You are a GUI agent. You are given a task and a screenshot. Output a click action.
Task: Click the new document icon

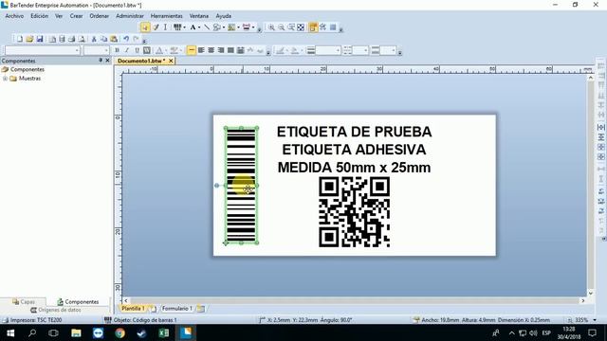click(19, 39)
